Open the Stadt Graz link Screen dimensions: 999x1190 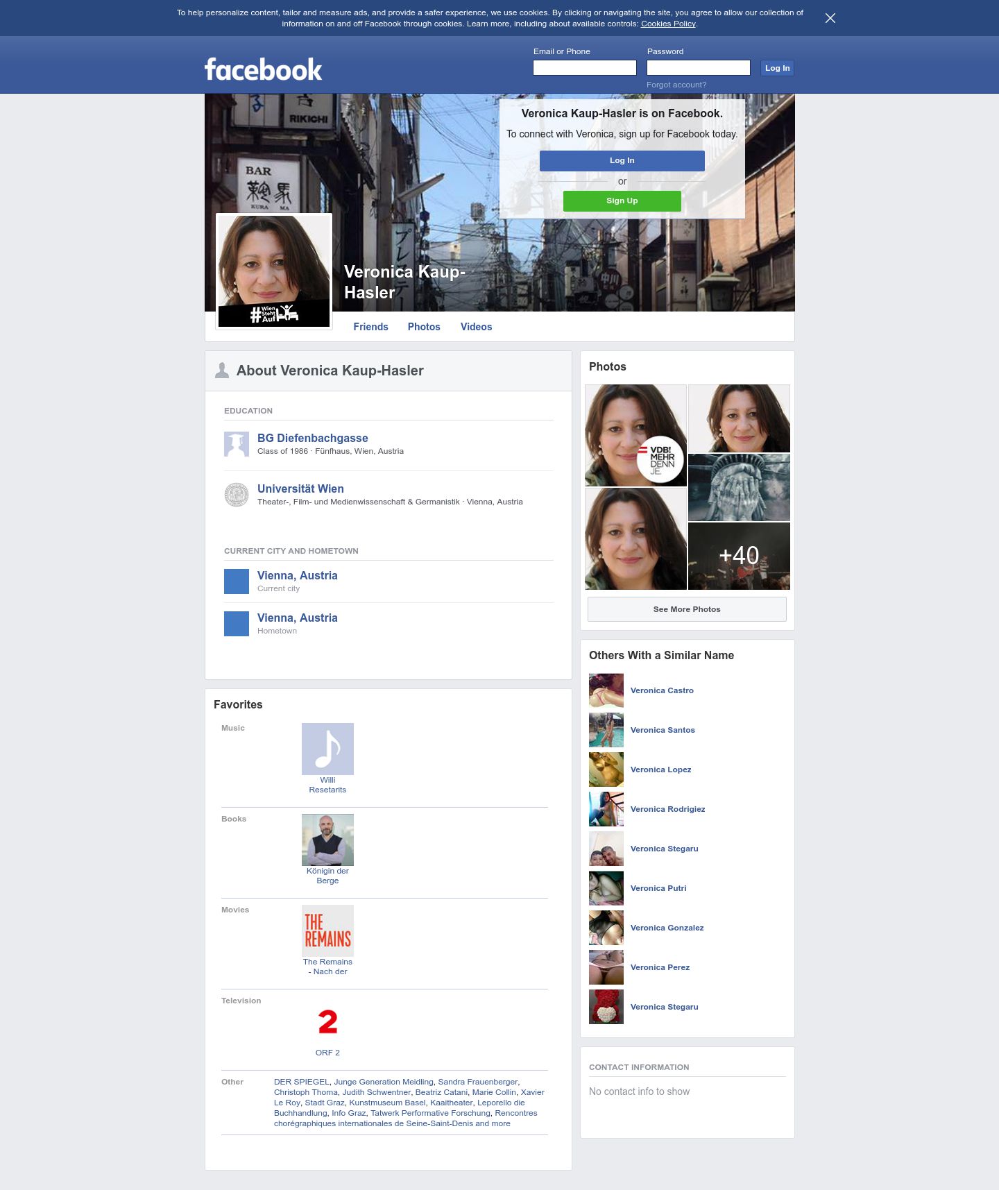(x=325, y=1103)
